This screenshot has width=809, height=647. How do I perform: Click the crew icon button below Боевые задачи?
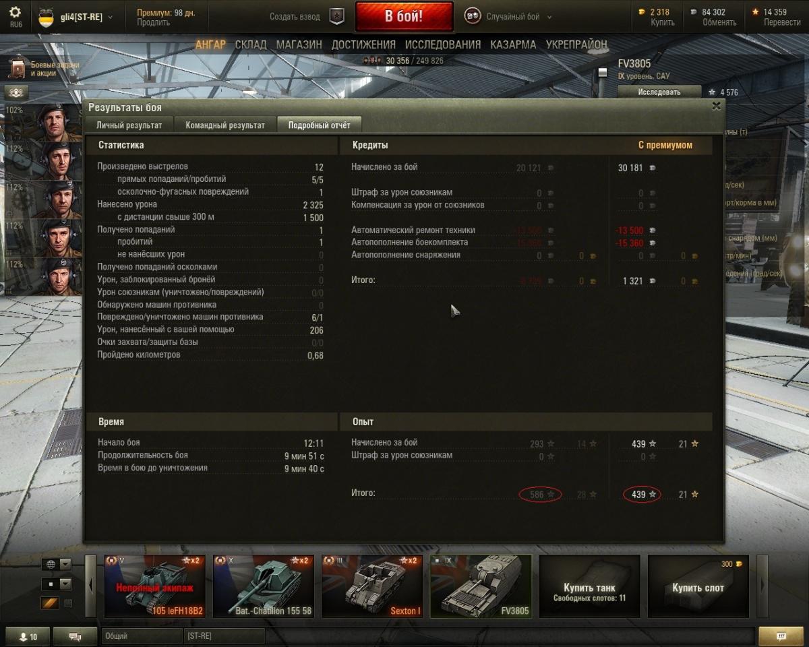coord(17,92)
